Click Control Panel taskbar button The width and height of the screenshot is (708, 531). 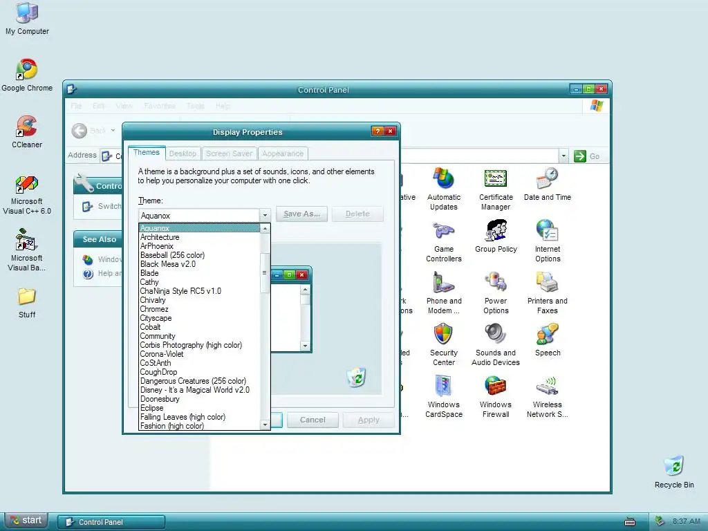coord(111,522)
